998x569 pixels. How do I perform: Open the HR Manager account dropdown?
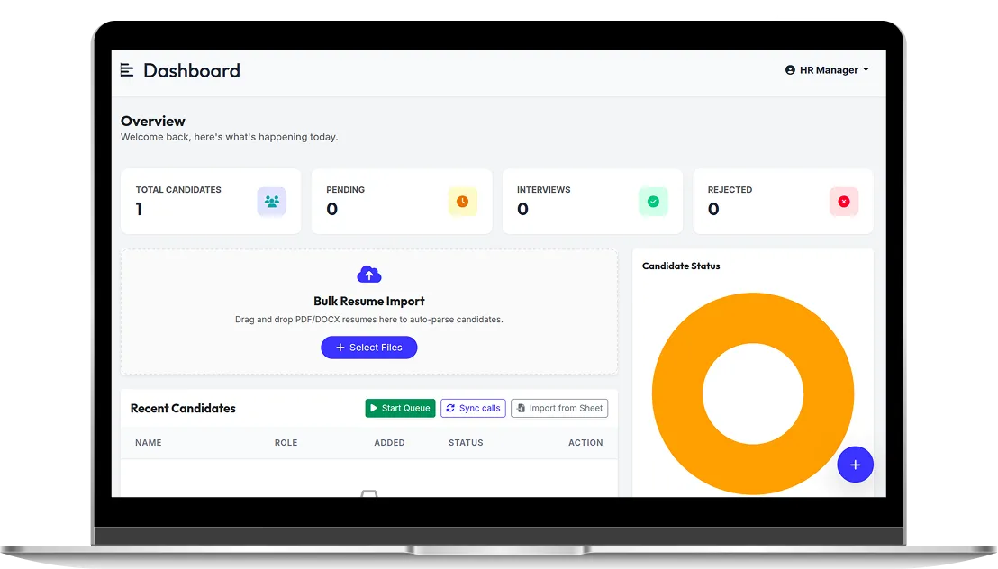(x=827, y=70)
